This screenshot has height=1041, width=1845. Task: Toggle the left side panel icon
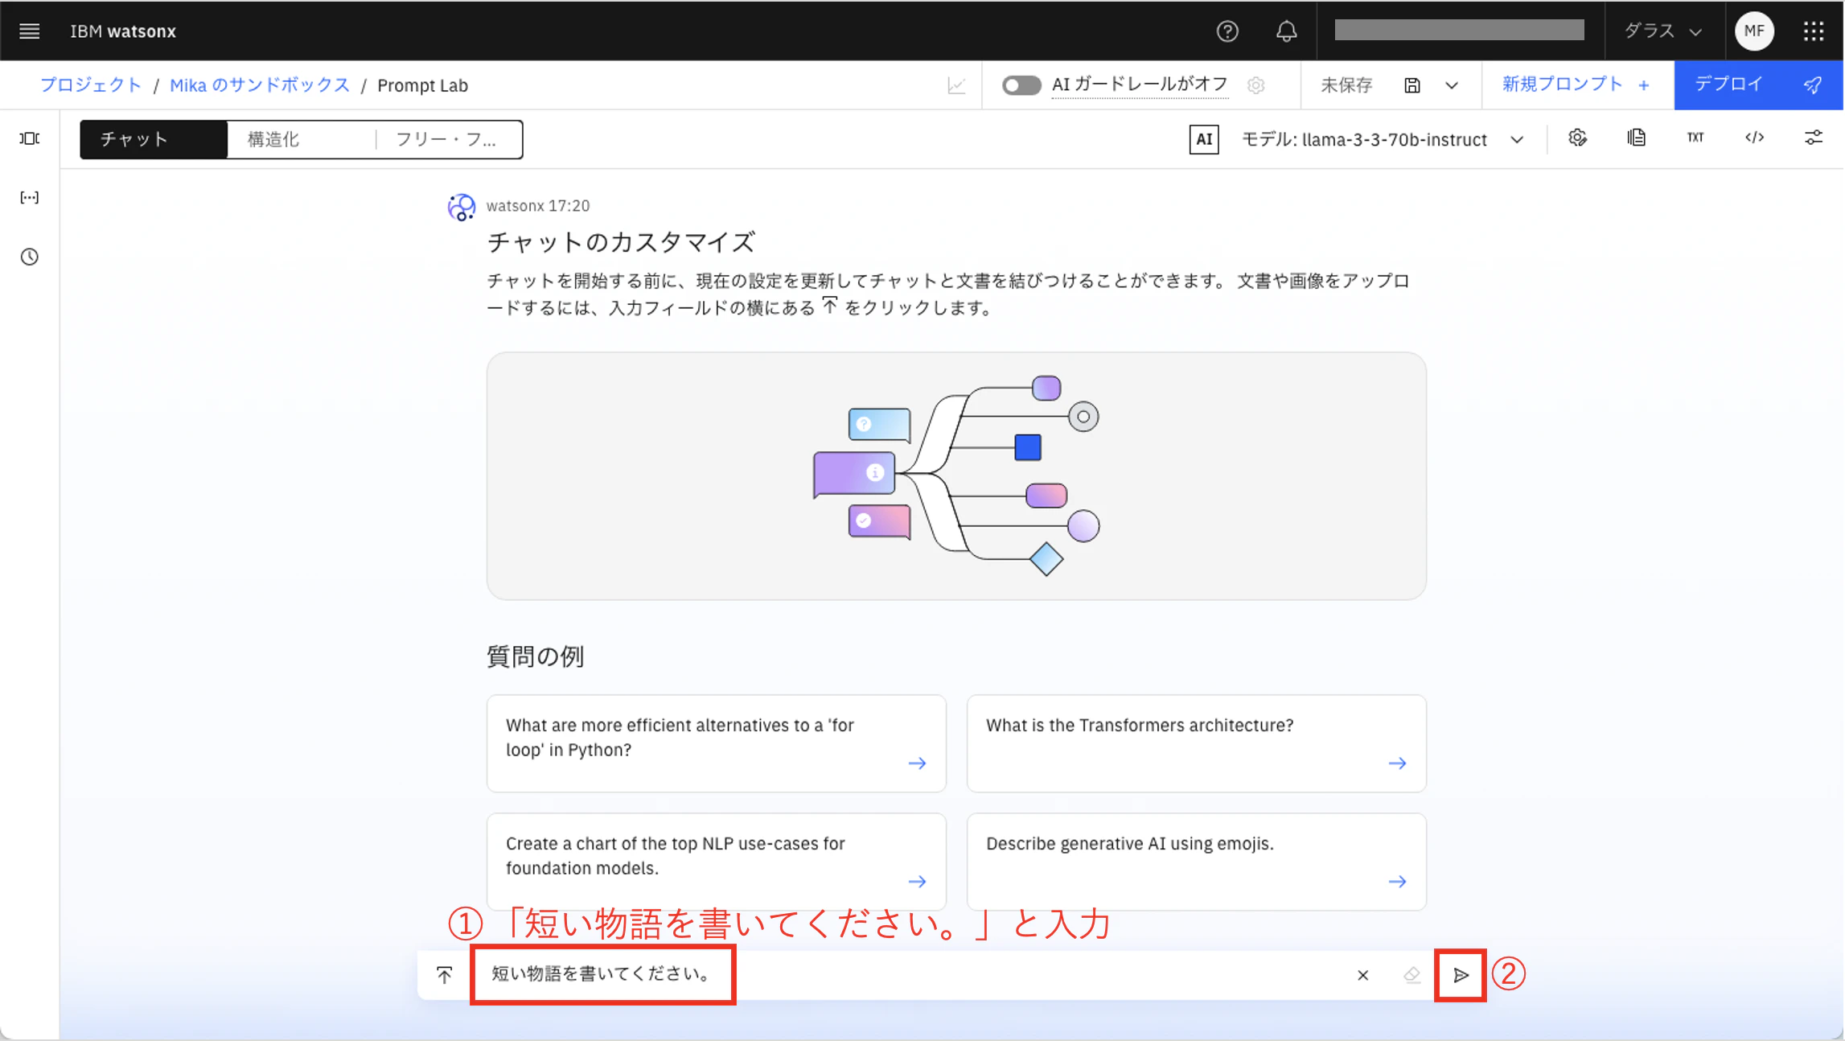tap(30, 138)
